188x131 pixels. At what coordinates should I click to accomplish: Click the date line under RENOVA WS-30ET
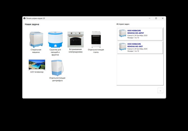click(137, 49)
